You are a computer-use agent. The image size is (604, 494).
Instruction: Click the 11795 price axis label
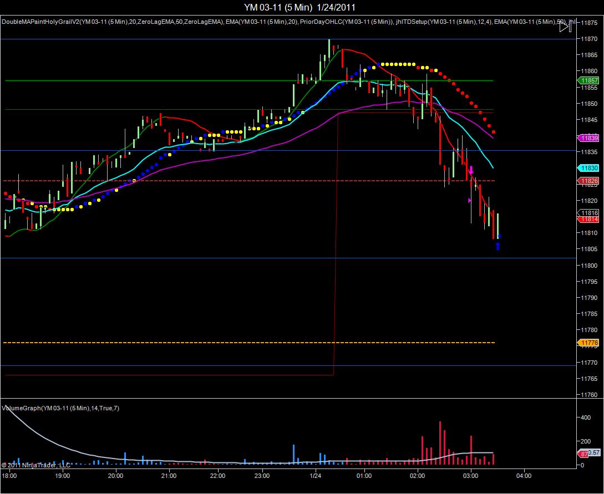click(x=589, y=282)
